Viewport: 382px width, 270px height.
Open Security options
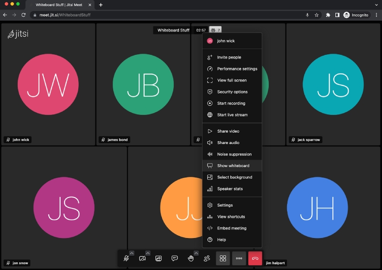(232, 92)
